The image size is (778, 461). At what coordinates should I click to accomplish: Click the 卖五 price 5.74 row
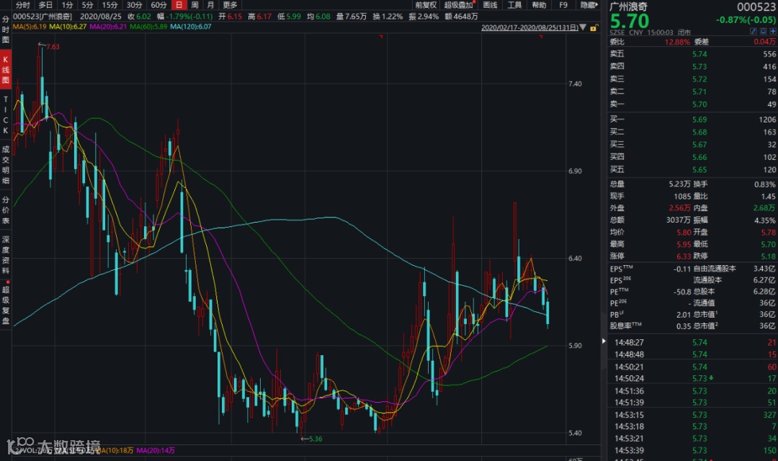tap(693, 54)
